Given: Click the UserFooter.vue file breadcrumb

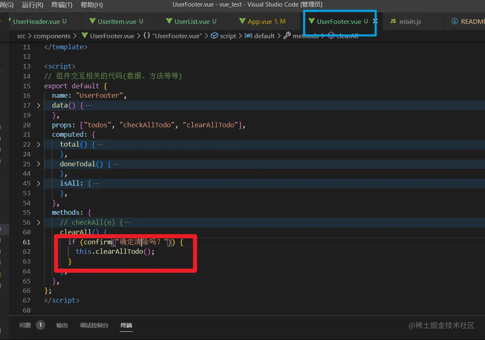Looking at the screenshot, I should pos(112,36).
